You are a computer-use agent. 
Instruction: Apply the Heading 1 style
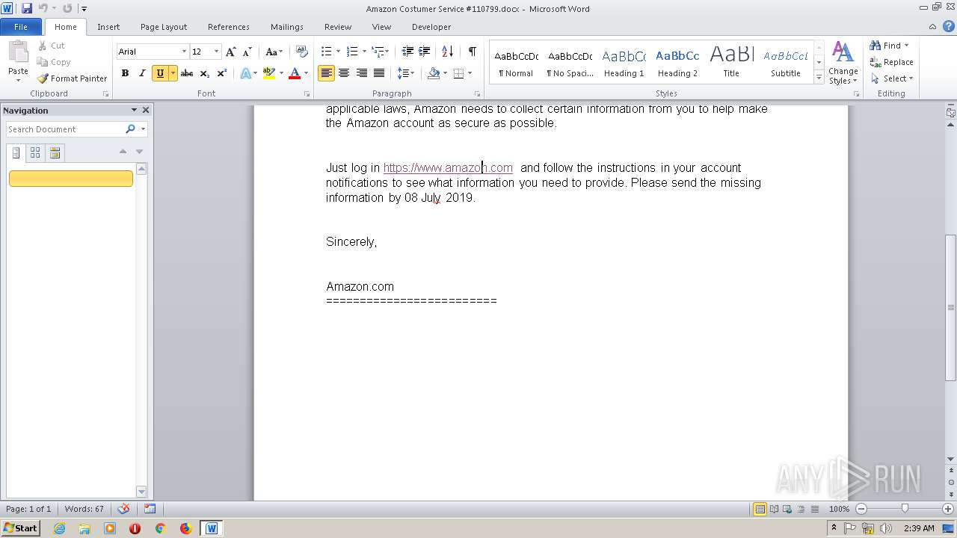tap(624, 64)
